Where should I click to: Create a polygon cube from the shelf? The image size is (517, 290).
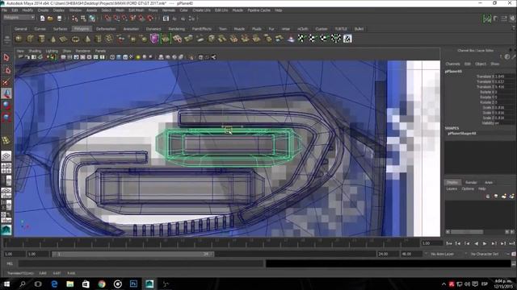pyautogui.click(x=31, y=39)
